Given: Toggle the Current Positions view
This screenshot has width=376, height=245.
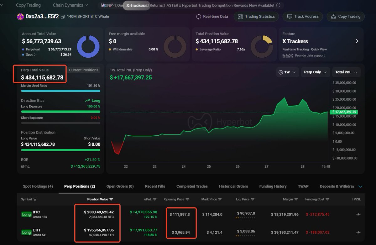Looking at the screenshot, I should click(84, 70).
